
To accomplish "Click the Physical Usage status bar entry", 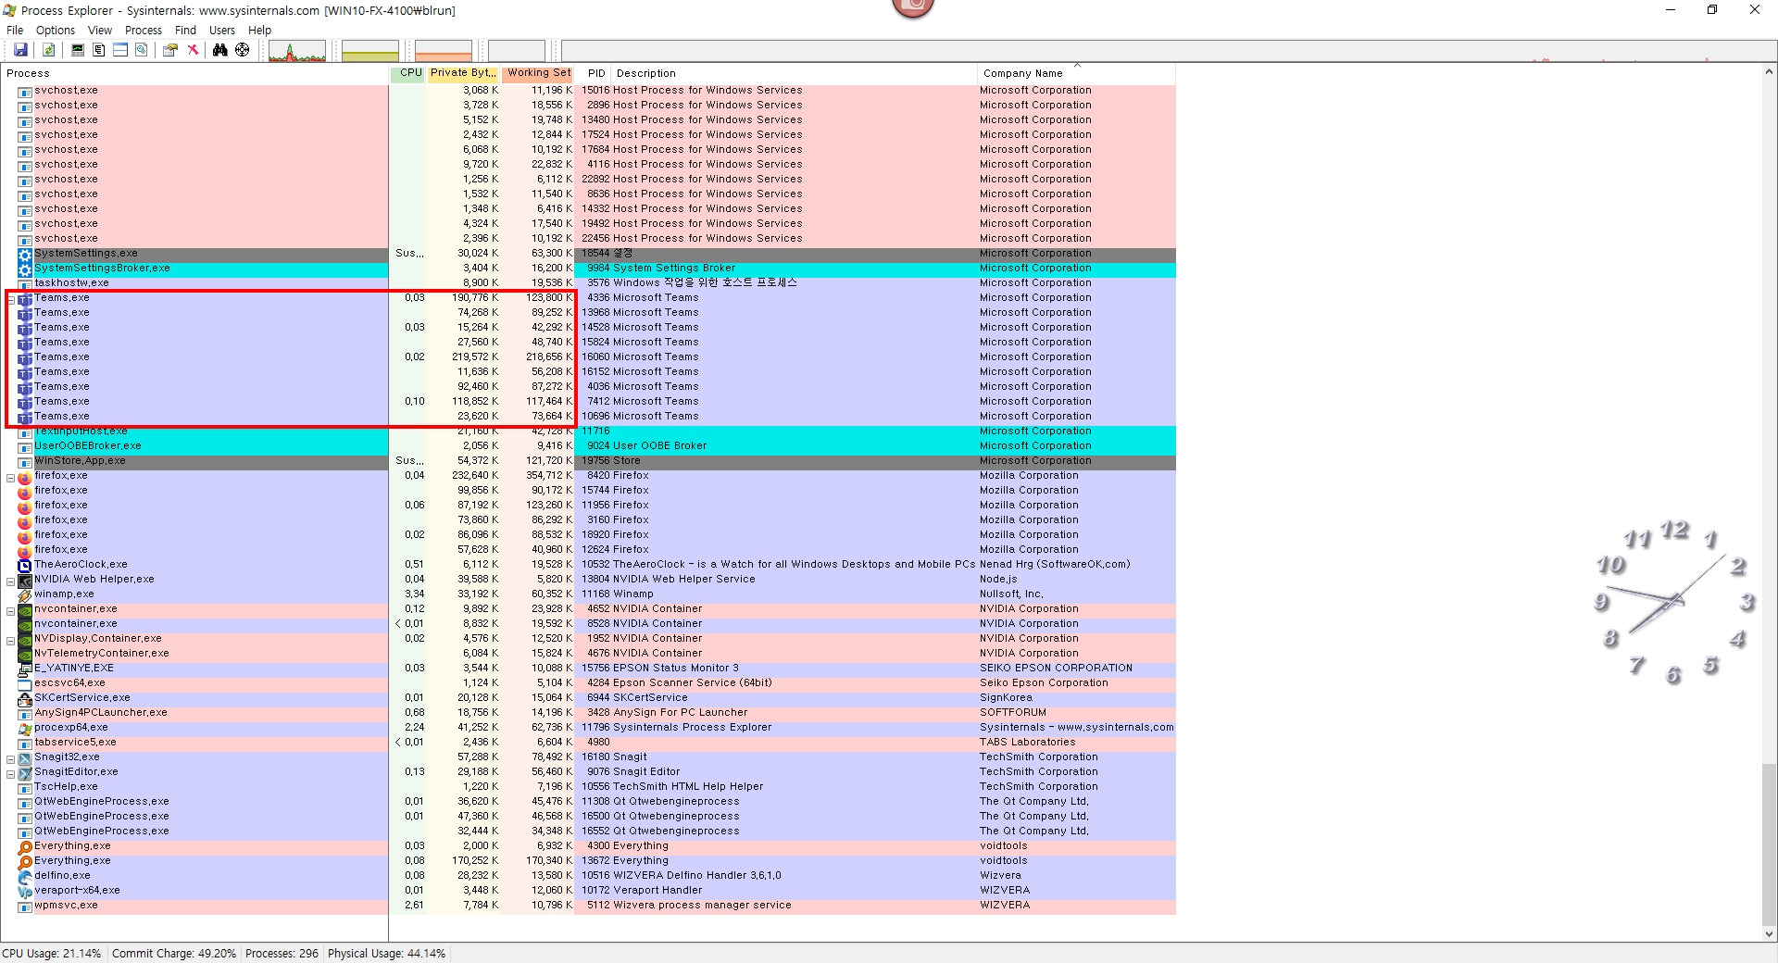I will (x=387, y=954).
